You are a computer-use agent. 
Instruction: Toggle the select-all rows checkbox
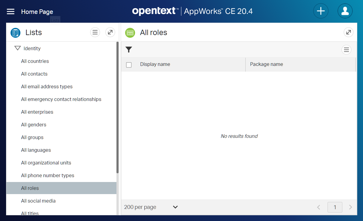[129, 65]
